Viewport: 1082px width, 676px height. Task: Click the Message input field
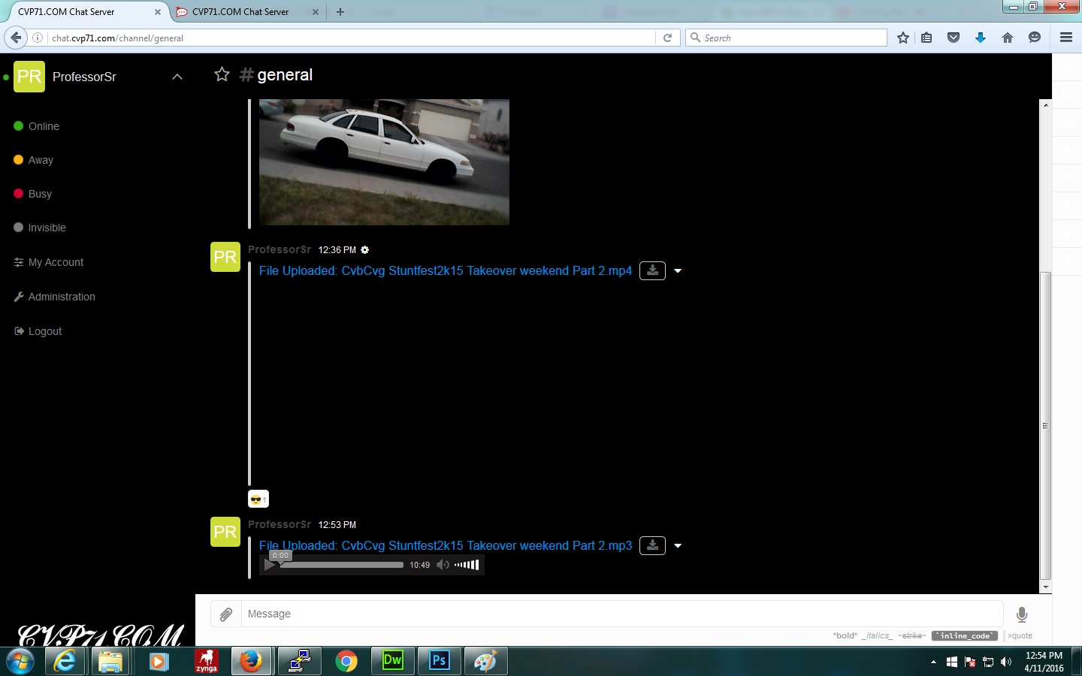(621, 614)
